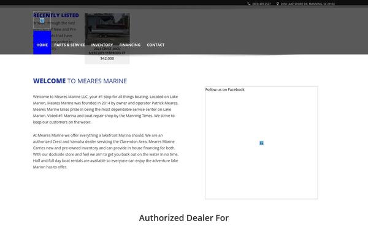
Task: Click the phone icon in top bar
Action: click(x=249, y=4)
